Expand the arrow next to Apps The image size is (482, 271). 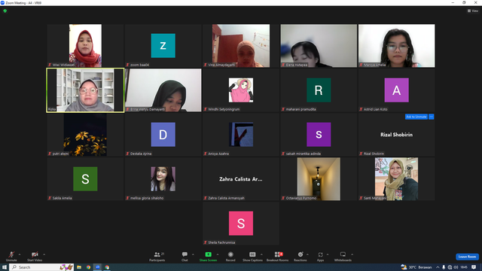pyautogui.click(x=328, y=254)
